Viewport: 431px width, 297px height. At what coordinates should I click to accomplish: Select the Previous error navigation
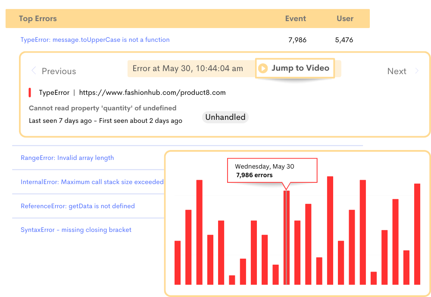point(59,71)
